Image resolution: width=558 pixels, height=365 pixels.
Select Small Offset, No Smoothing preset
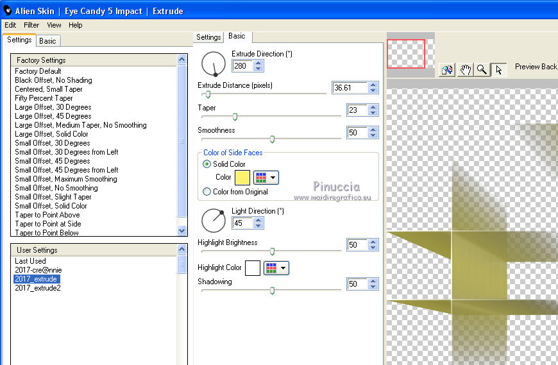pos(56,188)
